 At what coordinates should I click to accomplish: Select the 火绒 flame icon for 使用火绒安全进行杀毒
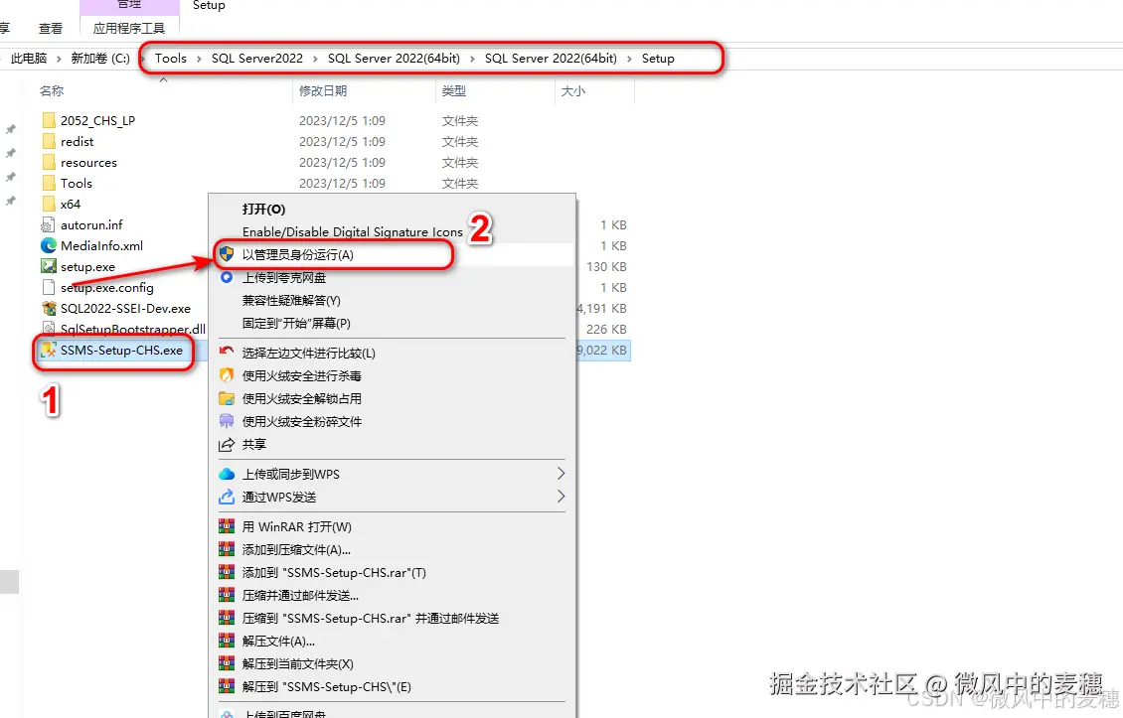tap(228, 375)
